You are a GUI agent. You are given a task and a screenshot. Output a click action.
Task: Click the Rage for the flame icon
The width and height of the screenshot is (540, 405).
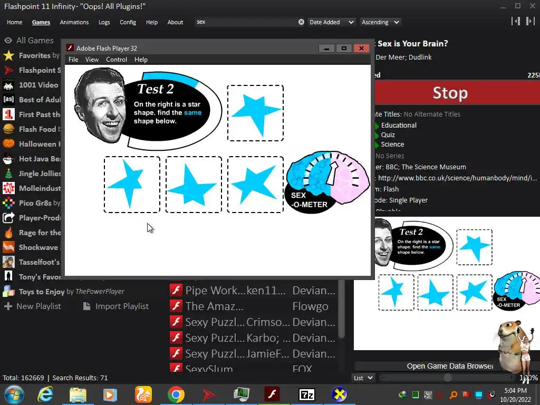[8, 233]
